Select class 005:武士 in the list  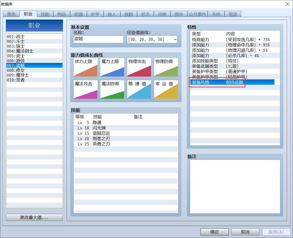point(34,56)
